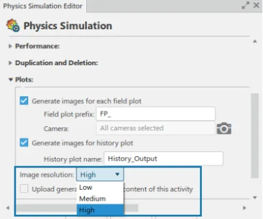Image resolution: width=263 pixels, height=219 pixels.
Task: Click the vertical scroll up arrow
Action: (255, 41)
